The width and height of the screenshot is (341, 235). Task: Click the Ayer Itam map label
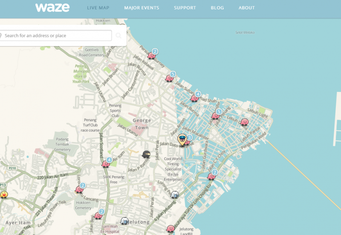click(x=18, y=223)
